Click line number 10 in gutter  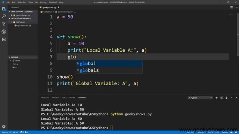[x=50, y=77]
